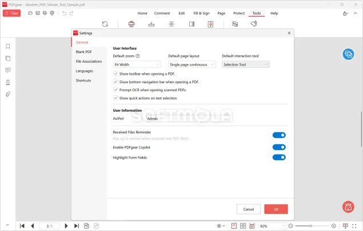Click the redo arrow icon
The width and height of the screenshot is (363, 231).
[71, 13]
